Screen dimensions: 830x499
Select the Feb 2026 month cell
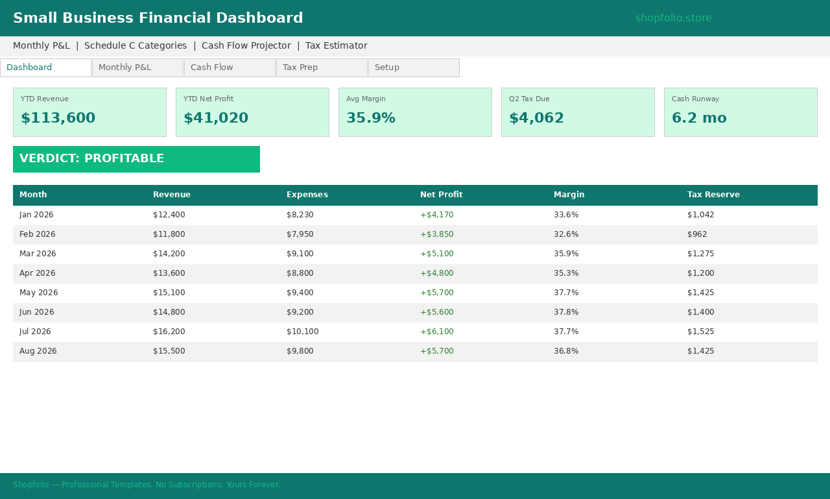(x=38, y=234)
